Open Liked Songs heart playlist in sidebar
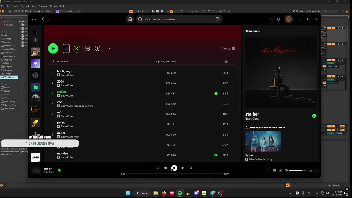 pos(35,64)
